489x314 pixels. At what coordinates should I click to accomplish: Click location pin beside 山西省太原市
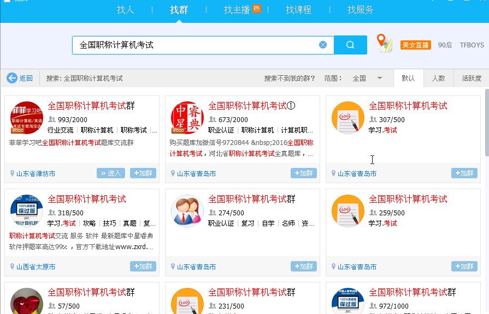pos(13,267)
